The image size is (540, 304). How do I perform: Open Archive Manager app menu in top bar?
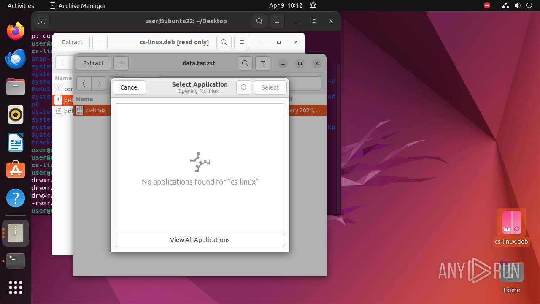coord(78,5)
